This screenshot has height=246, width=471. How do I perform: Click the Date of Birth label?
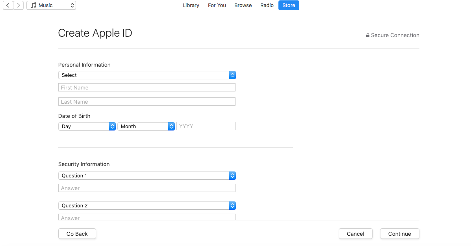[74, 116]
